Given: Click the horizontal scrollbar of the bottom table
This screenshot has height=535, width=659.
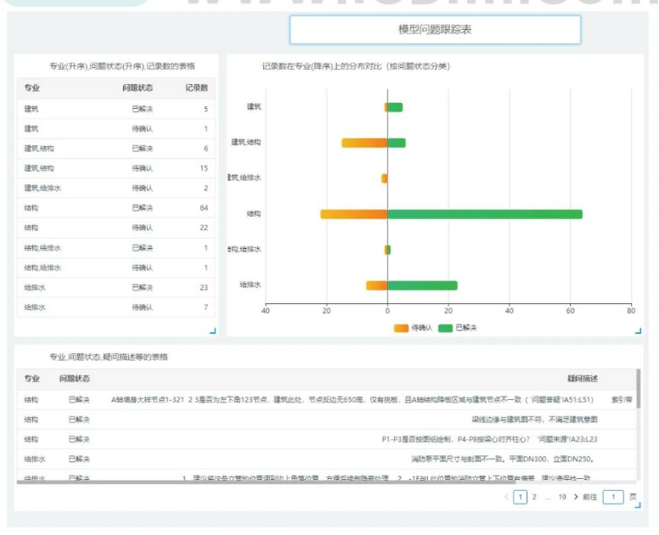Looking at the screenshot, I should pyautogui.click(x=266, y=482).
